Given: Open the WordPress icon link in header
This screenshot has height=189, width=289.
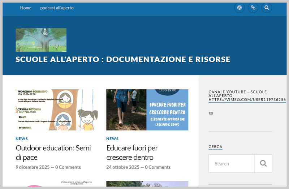Looking at the screenshot, I should [x=239, y=8].
